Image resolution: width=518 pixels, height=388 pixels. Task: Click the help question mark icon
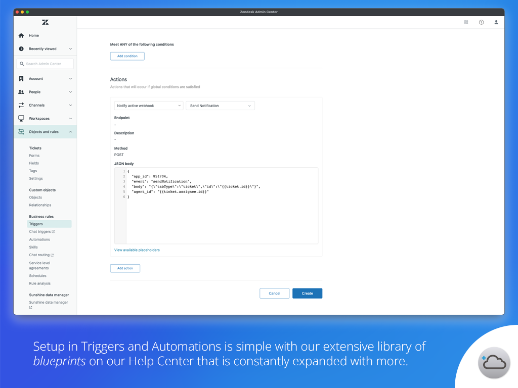pyautogui.click(x=481, y=22)
